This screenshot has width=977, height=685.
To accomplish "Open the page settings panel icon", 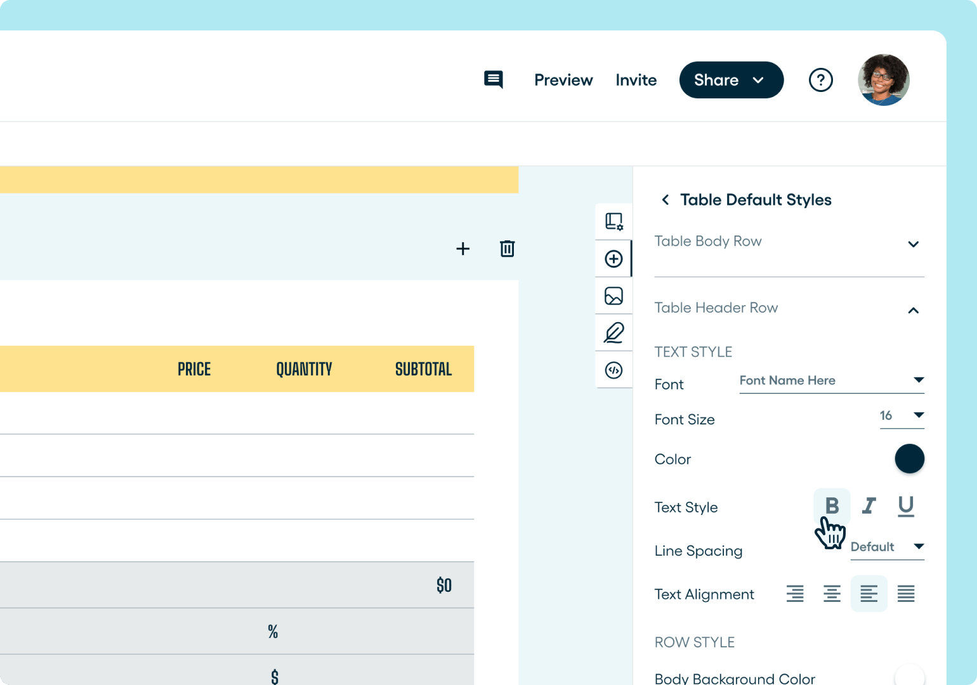I will pyautogui.click(x=613, y=221).
